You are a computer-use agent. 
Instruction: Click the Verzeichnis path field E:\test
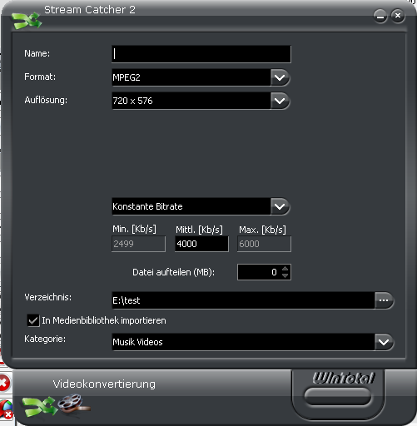pos(243,300)
